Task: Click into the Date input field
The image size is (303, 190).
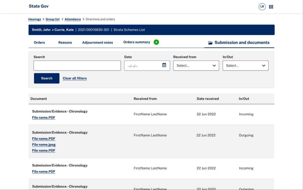Action: (147, 66)
